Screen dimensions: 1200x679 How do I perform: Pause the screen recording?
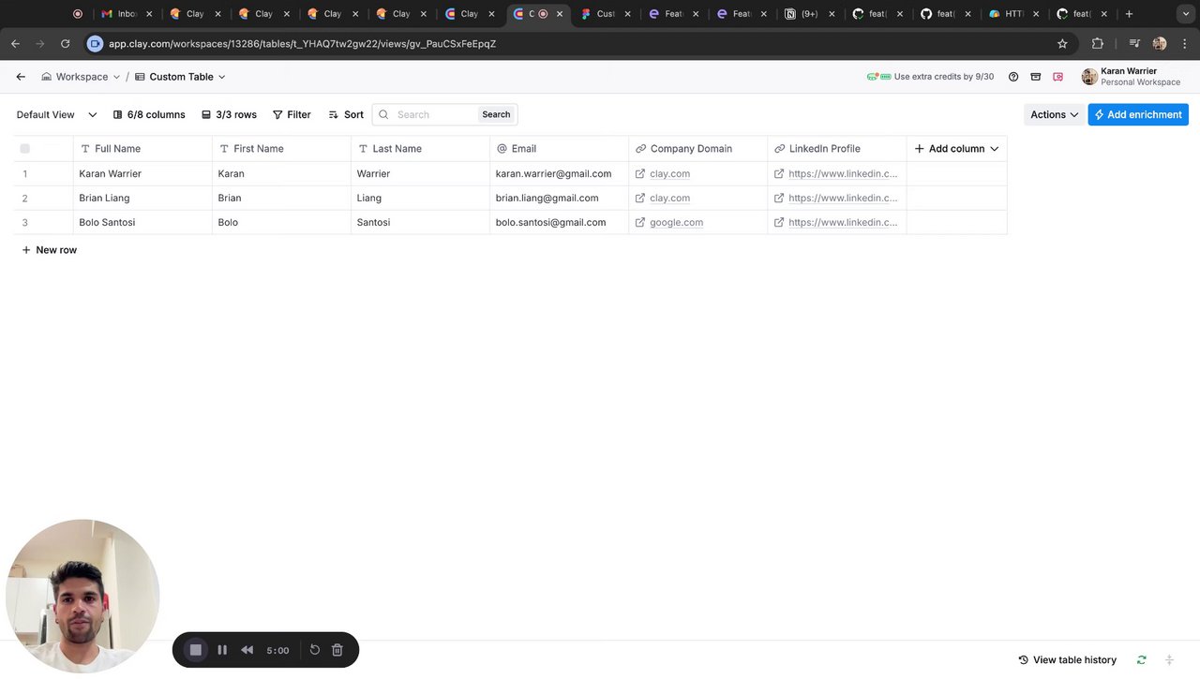click(222, 650)
